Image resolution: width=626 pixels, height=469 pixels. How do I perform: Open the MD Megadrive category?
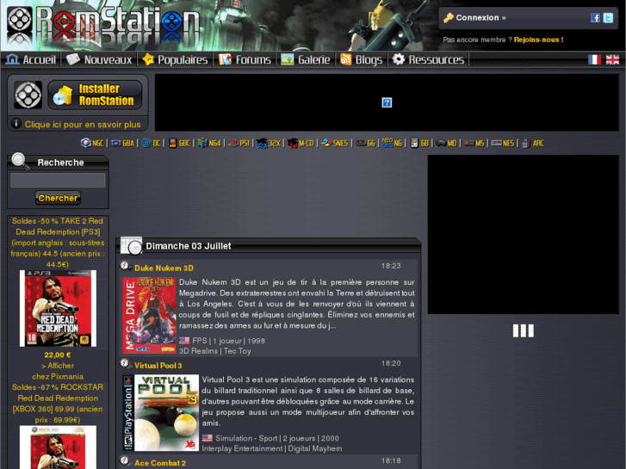click(446, 143)
